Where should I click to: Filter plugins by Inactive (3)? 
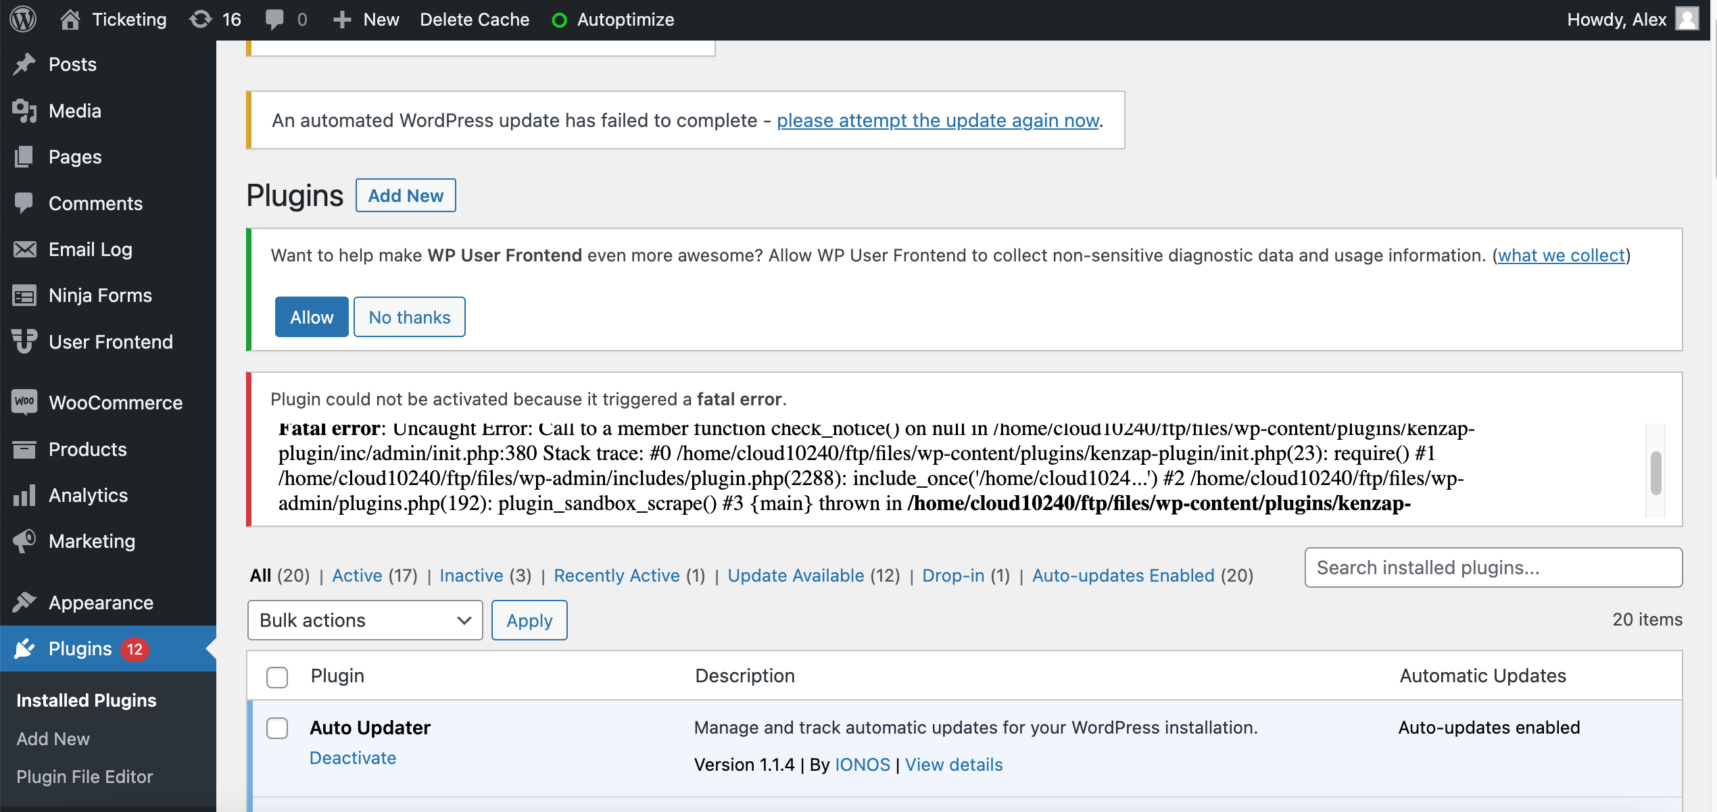[x=485, y=576]
